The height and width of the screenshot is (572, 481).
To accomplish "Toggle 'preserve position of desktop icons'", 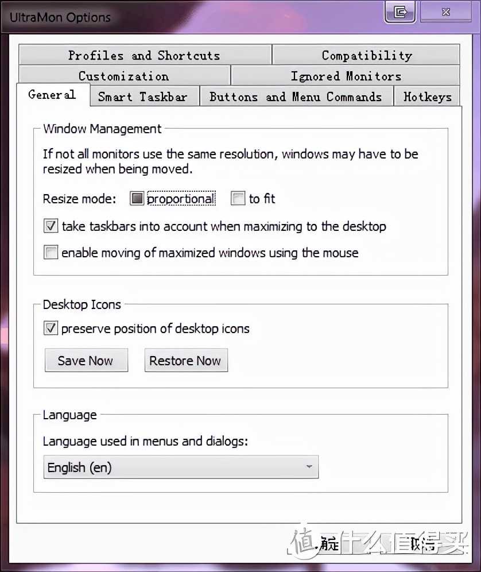I will click(x=51, y=328).
